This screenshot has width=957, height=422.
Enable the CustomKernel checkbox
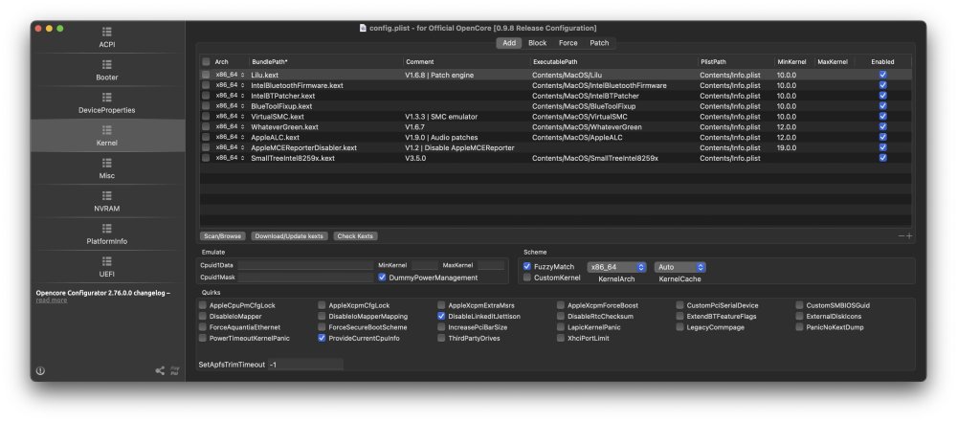[x=527, y=278]
